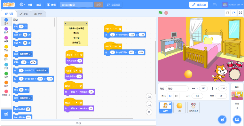Zoom in on the code workspace
This screenshot has height=126, width=244.
(x=149, y=97)
